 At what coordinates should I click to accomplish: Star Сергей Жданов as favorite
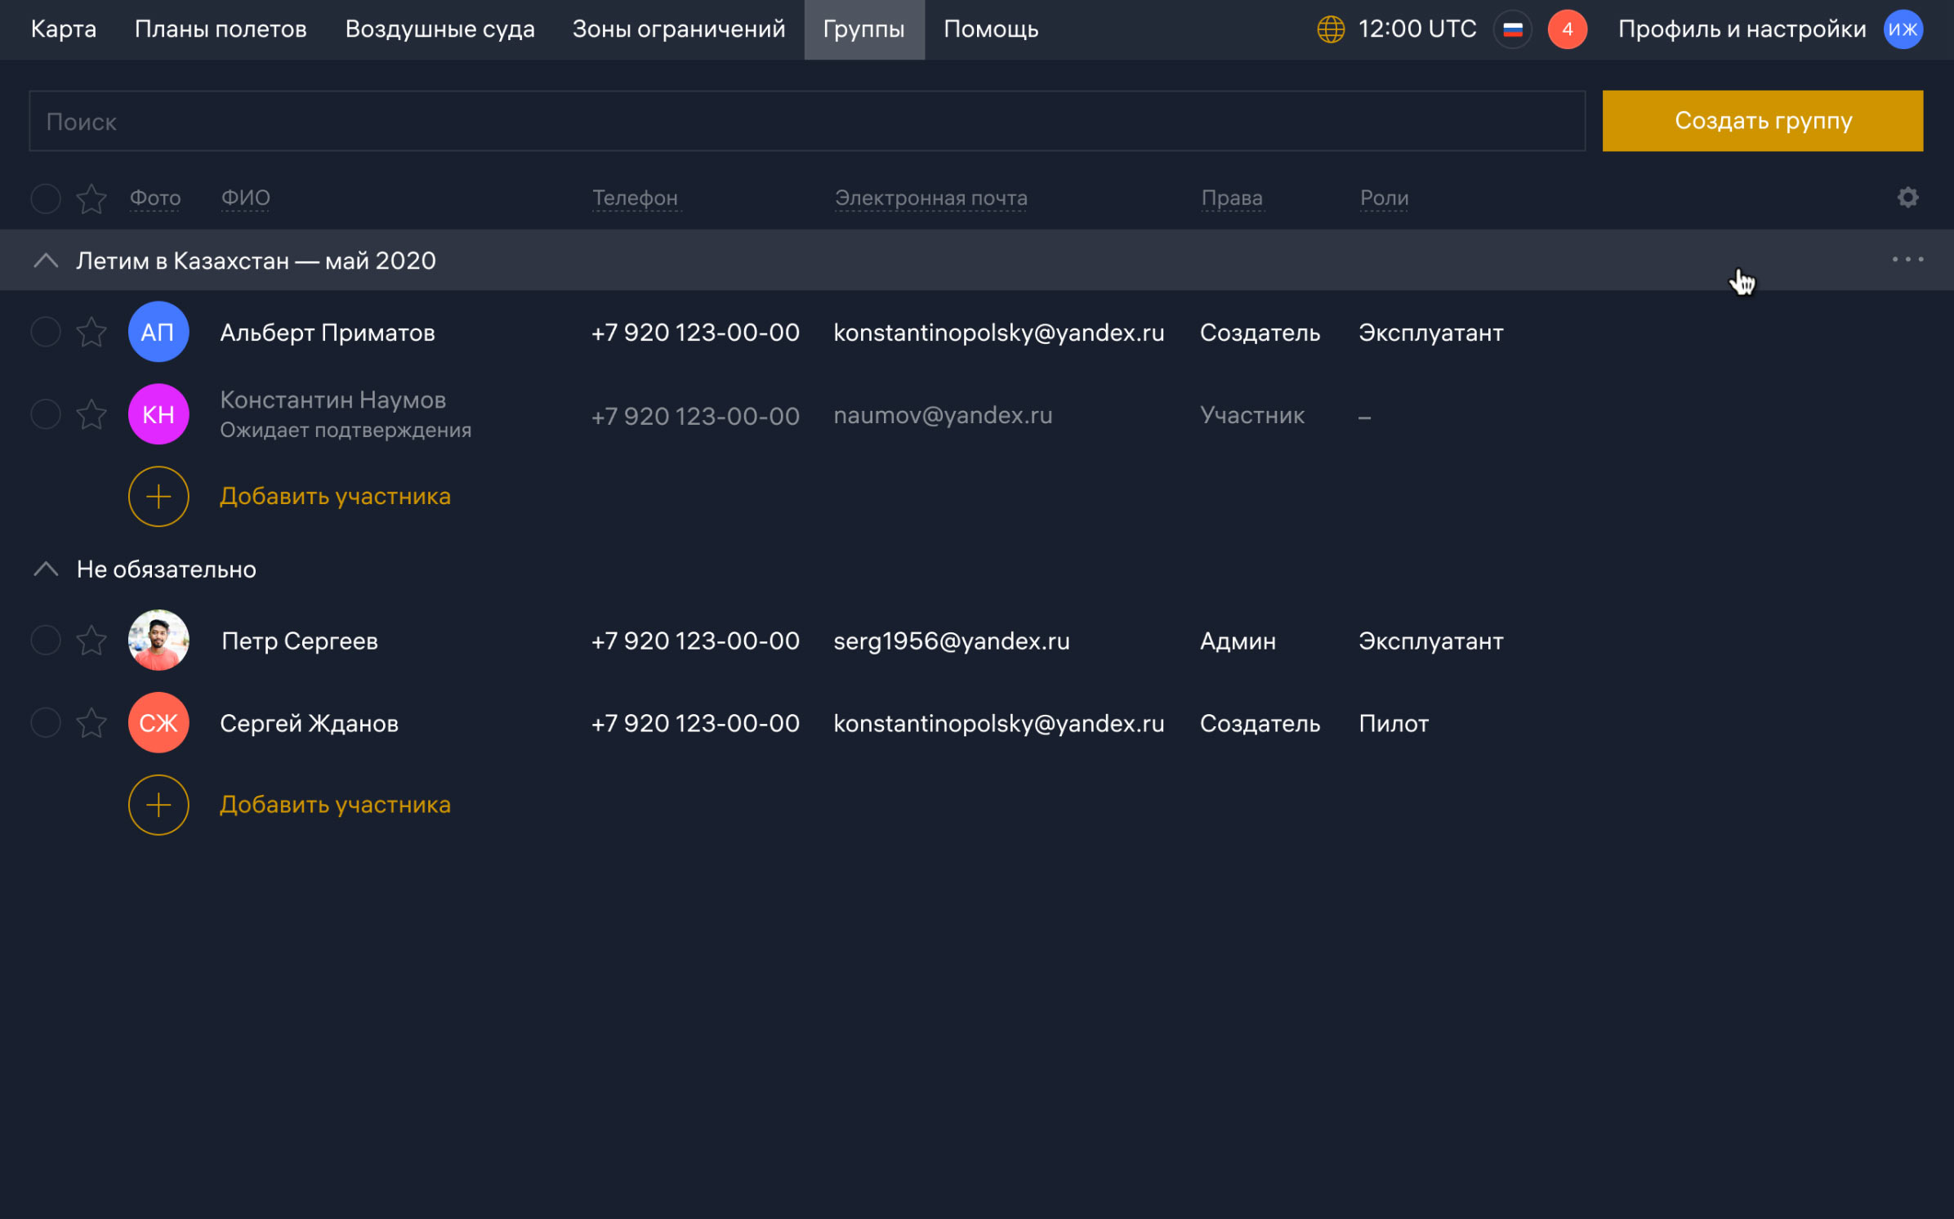(91, 723)
